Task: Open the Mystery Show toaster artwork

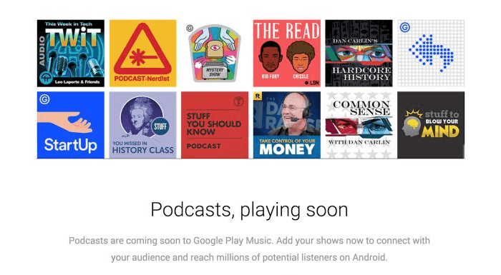Action: (215, 54)
